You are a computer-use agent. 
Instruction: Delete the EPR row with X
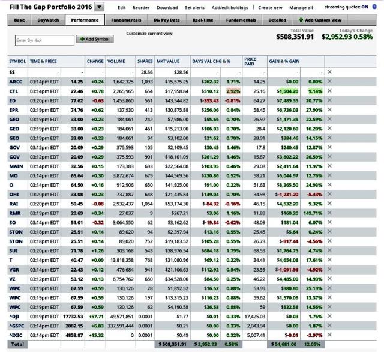pos(329,109)
